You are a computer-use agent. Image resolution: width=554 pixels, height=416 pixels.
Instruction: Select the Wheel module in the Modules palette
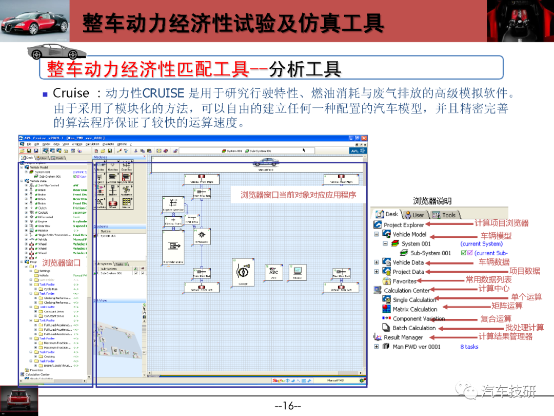(113, 203)
